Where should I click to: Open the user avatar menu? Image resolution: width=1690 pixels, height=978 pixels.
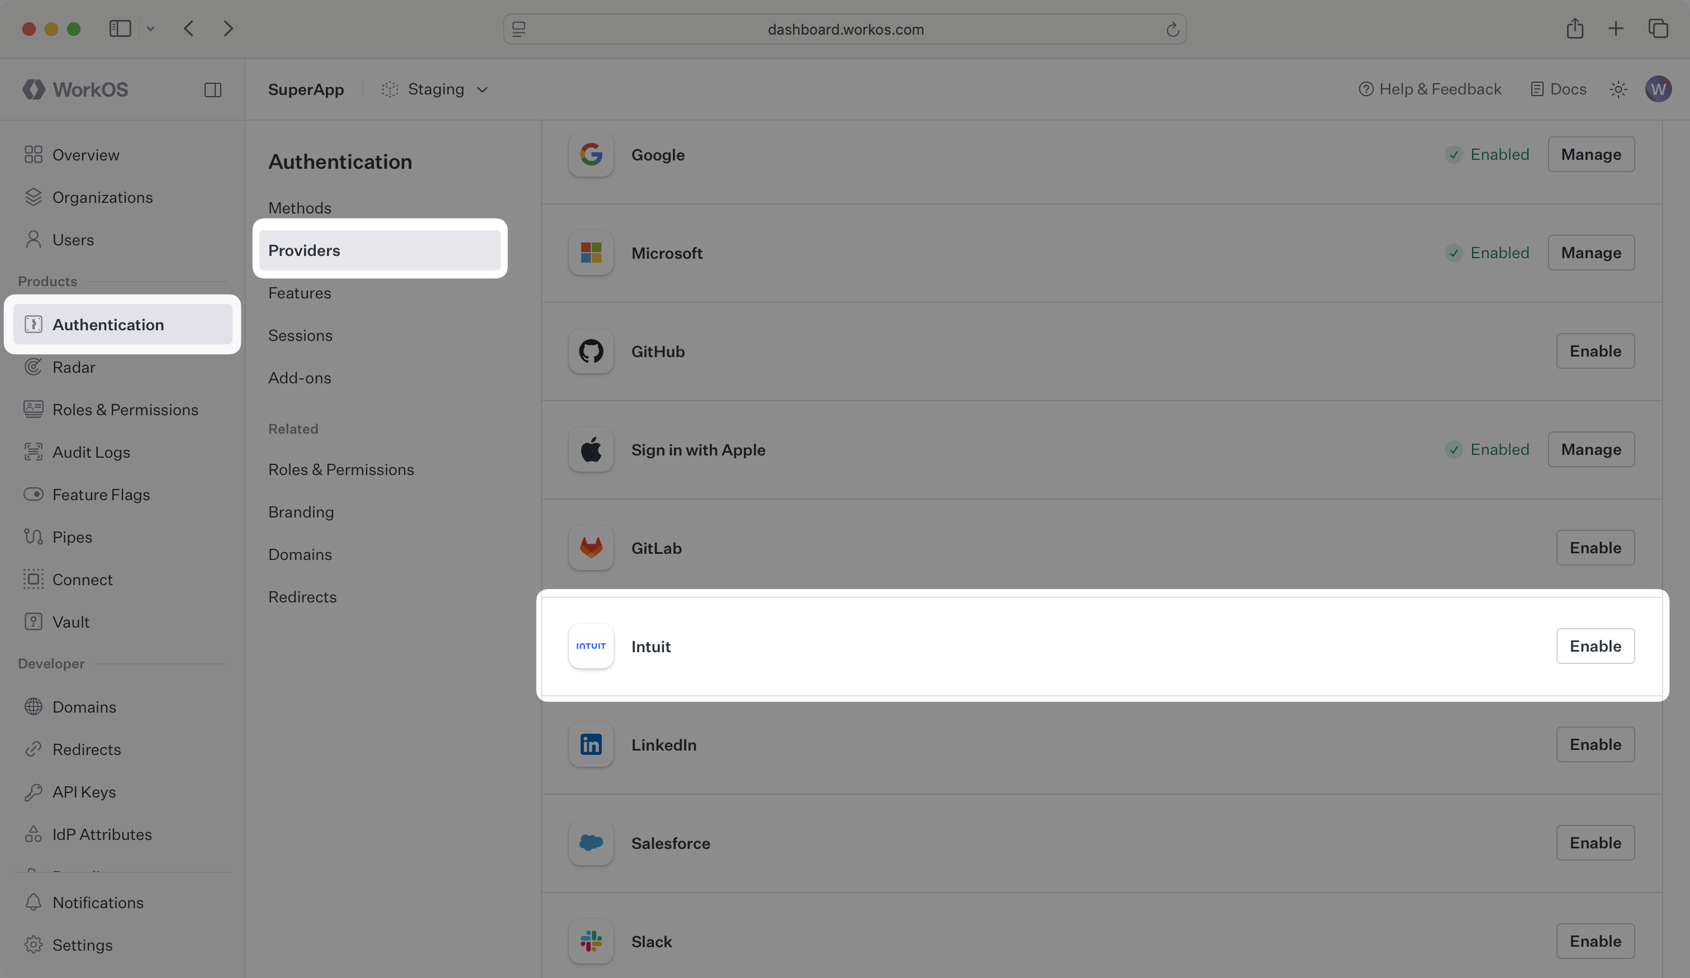pos(1659,88)
